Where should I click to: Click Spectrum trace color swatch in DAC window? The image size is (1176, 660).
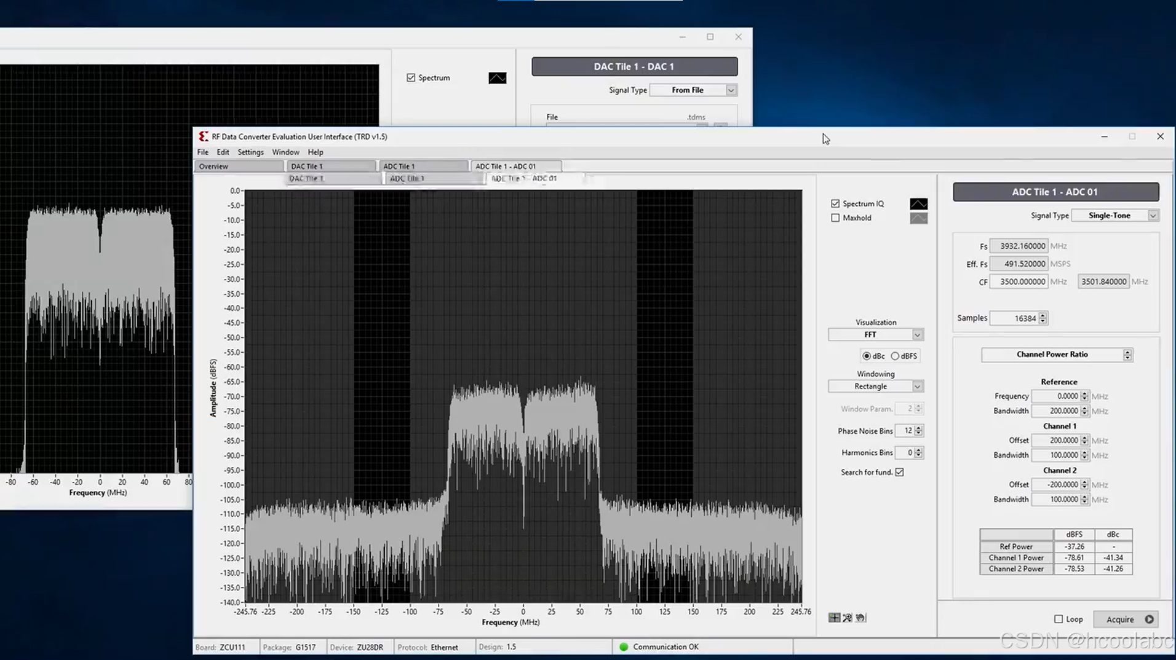click(x=498, y=78)
